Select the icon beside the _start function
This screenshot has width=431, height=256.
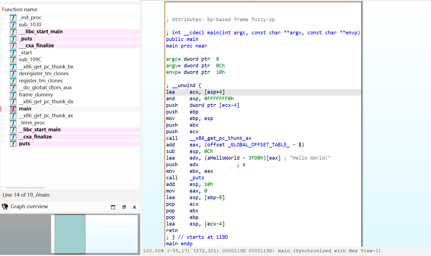pos(13,53)
